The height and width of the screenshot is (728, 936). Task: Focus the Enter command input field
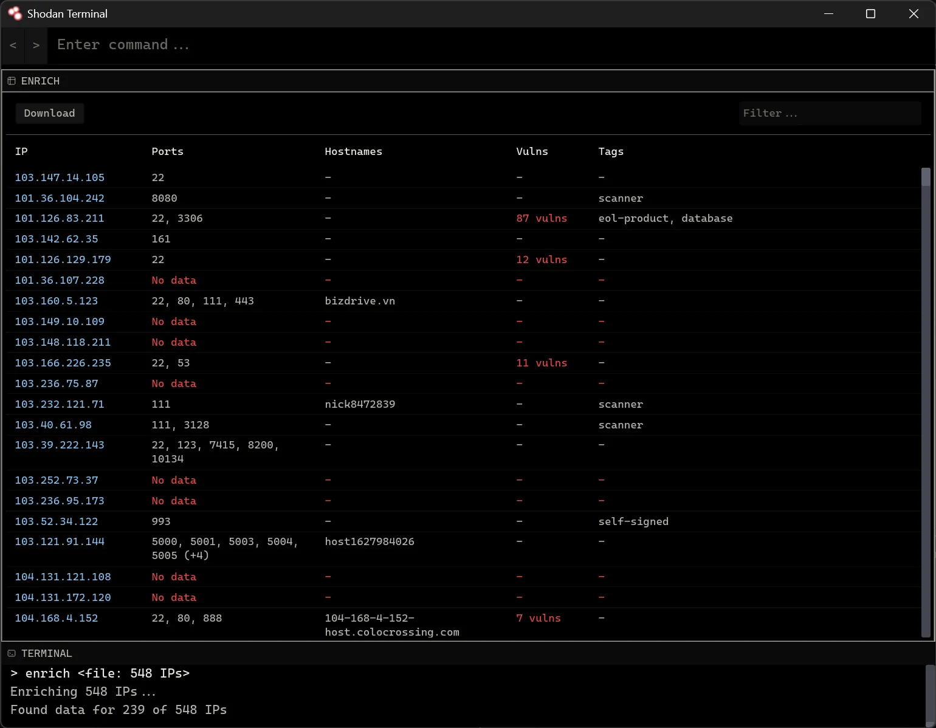[x=491, y=45]
